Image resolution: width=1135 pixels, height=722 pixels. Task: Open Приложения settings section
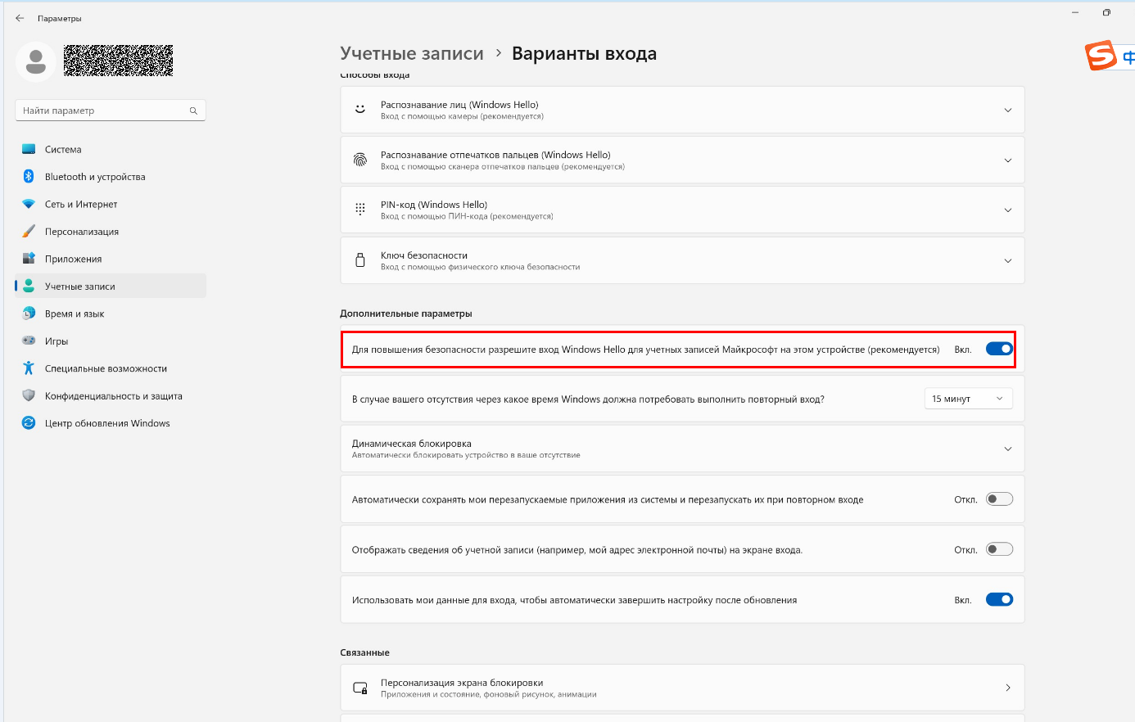tap(111, 259)
